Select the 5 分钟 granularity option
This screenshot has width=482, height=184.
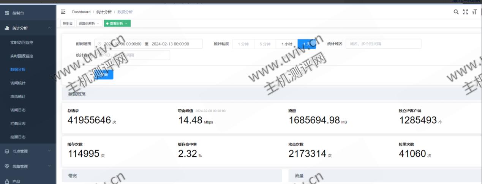pos(265,44)
